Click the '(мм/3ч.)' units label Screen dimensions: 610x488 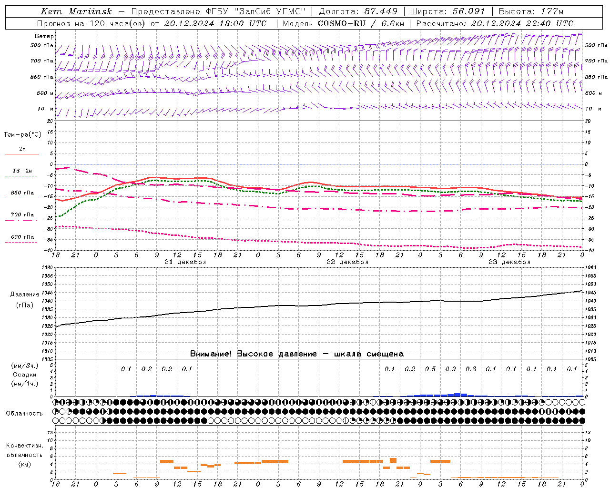click(25, 366)
